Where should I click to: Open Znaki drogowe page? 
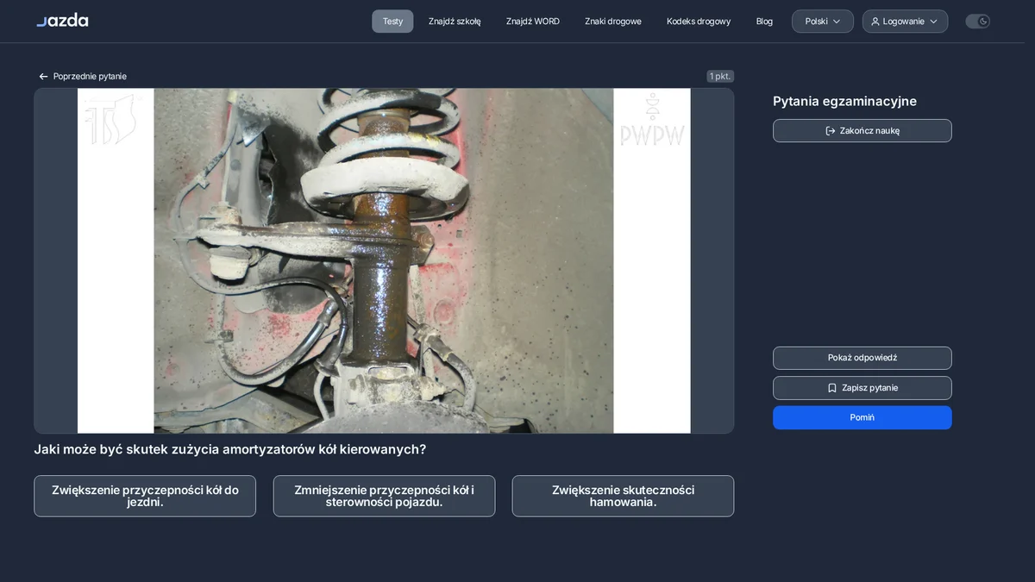click(x=613, y=22)
